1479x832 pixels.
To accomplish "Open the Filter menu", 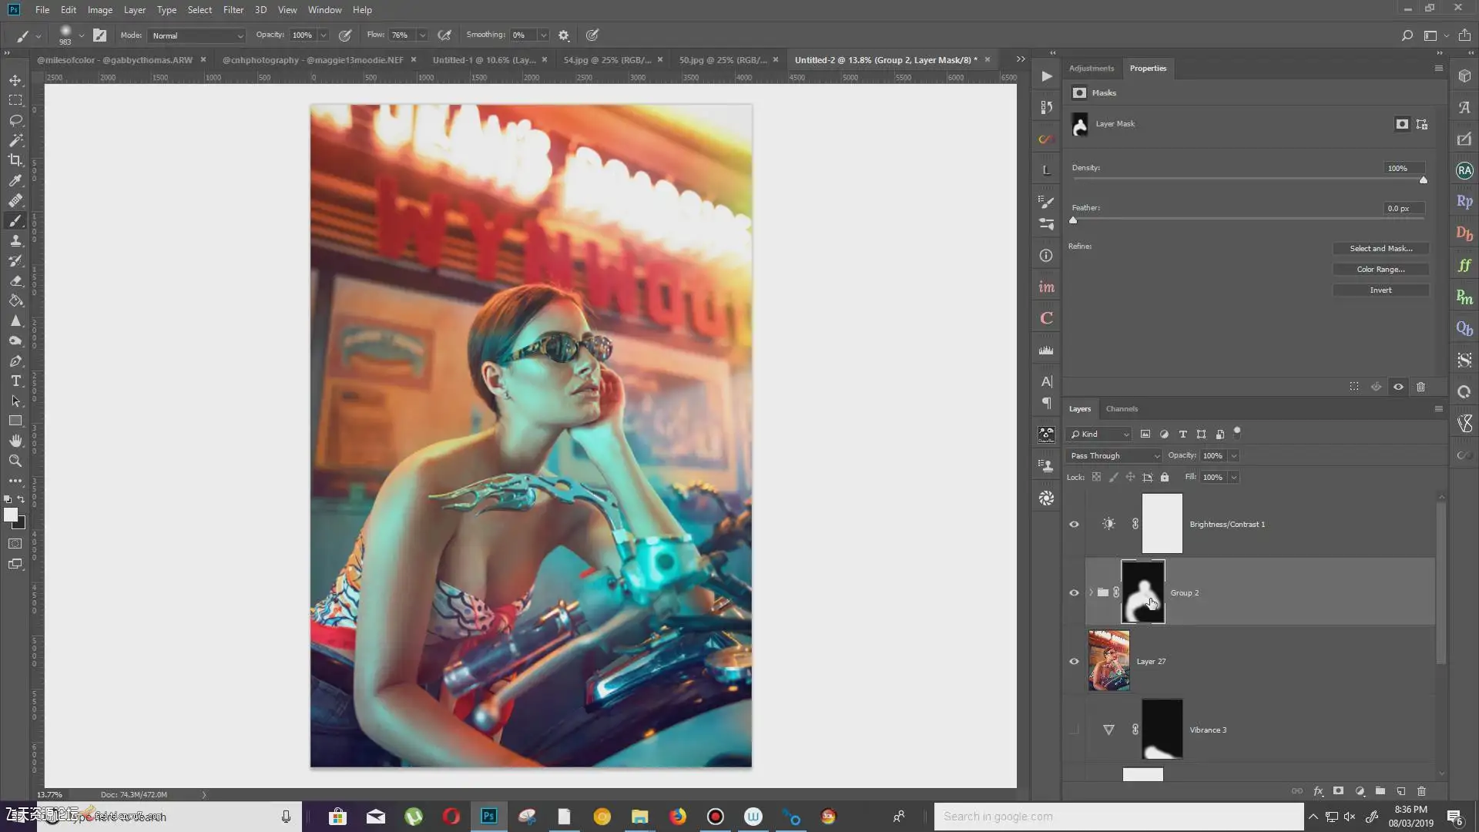I will (x=233, y=10).
